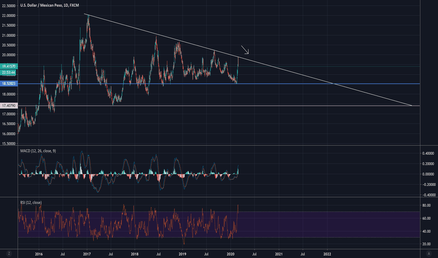Click the 80.00 RSI scale label
Screen dimensions: 438x258
pos(428,205)
